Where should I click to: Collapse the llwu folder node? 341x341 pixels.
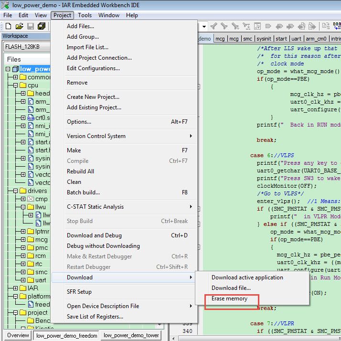coord(23,207)
